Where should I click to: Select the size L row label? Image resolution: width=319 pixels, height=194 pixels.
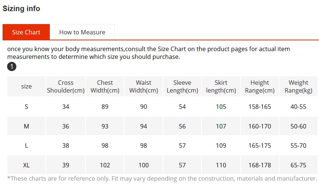26,145
